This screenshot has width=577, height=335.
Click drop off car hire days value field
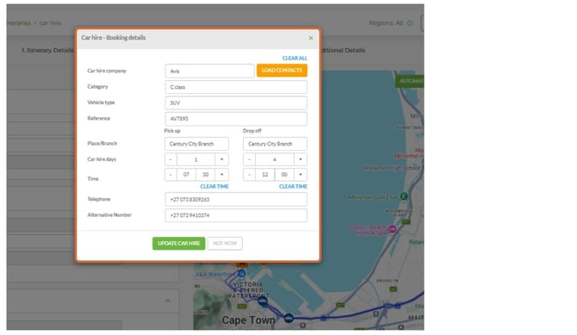pos(275,159)
